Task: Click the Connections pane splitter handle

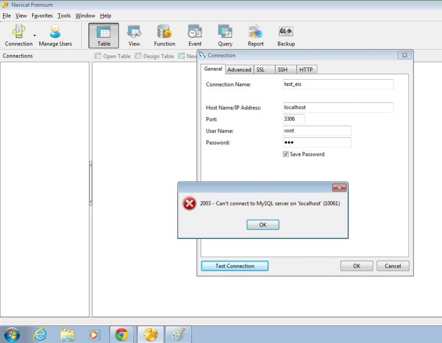Action: point(91,184)
